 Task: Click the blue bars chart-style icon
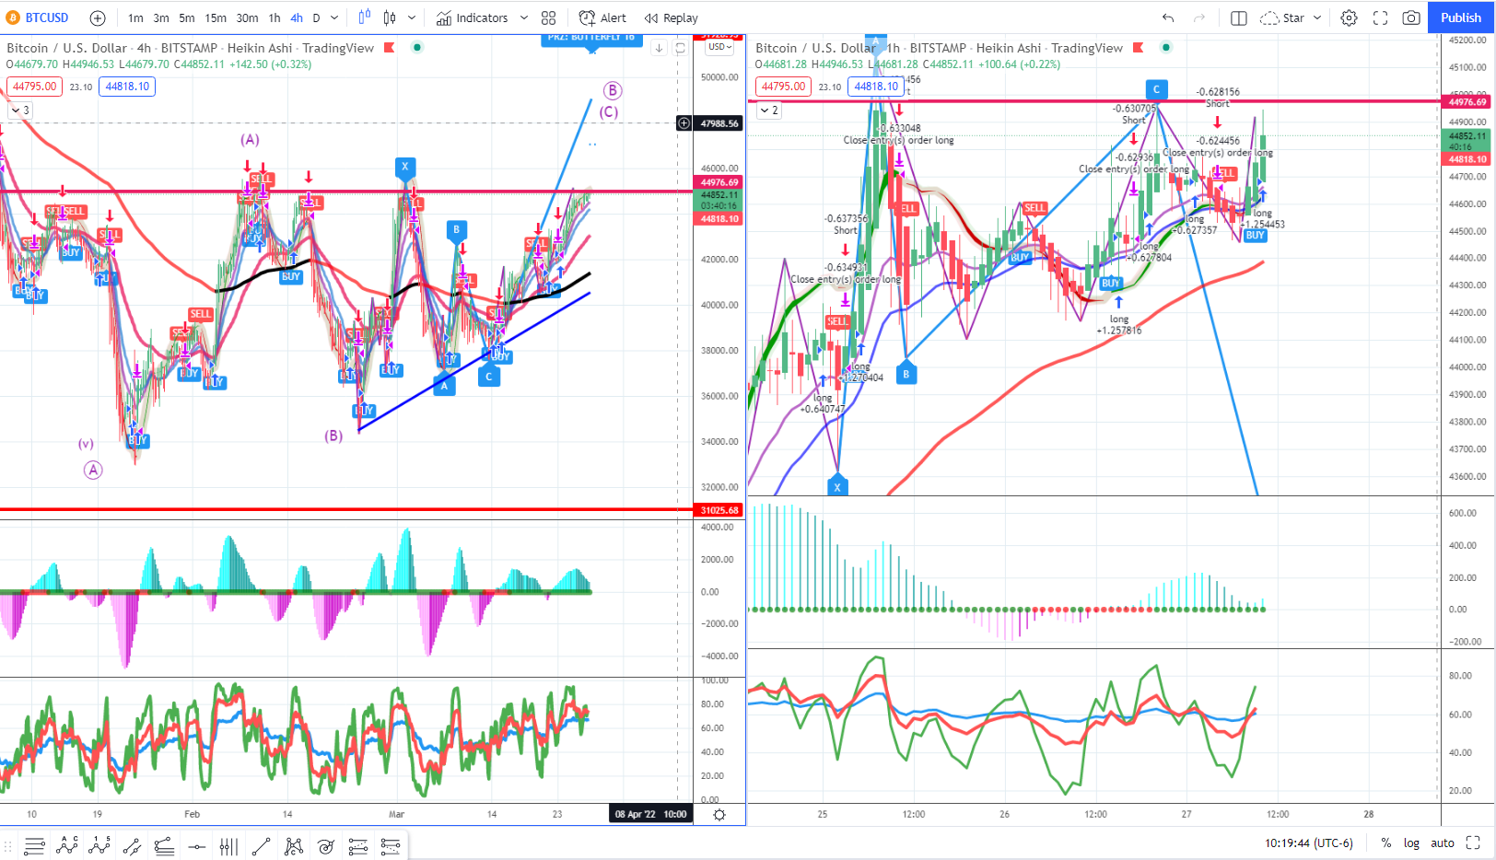364,17
